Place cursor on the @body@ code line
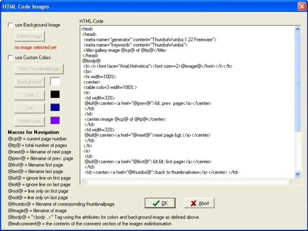 coord(91,61)
